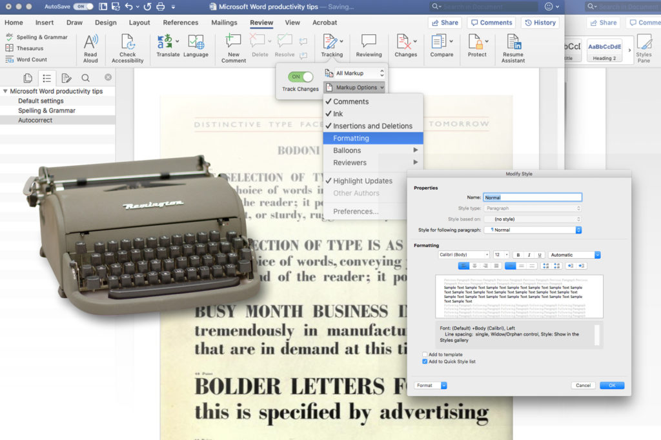
Task: Toggle Underline in Modify Style dialog
Action: pos(539,255)
